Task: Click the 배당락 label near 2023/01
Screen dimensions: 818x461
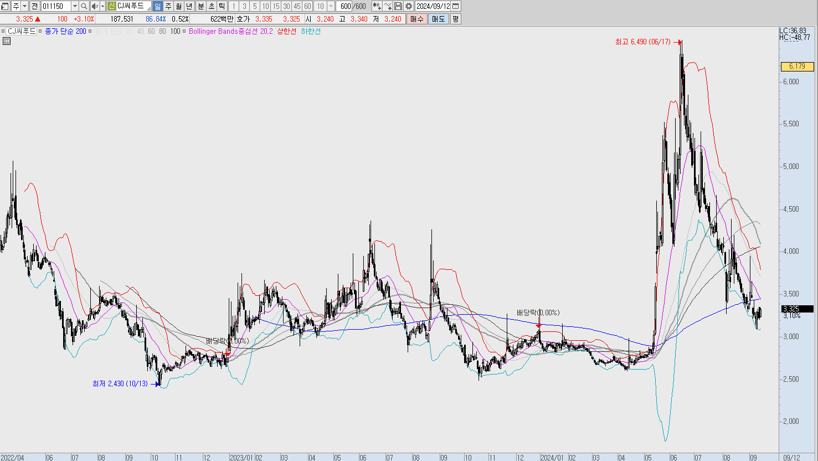Action: pos(227,341)
